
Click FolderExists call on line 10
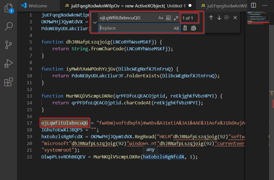143,76
